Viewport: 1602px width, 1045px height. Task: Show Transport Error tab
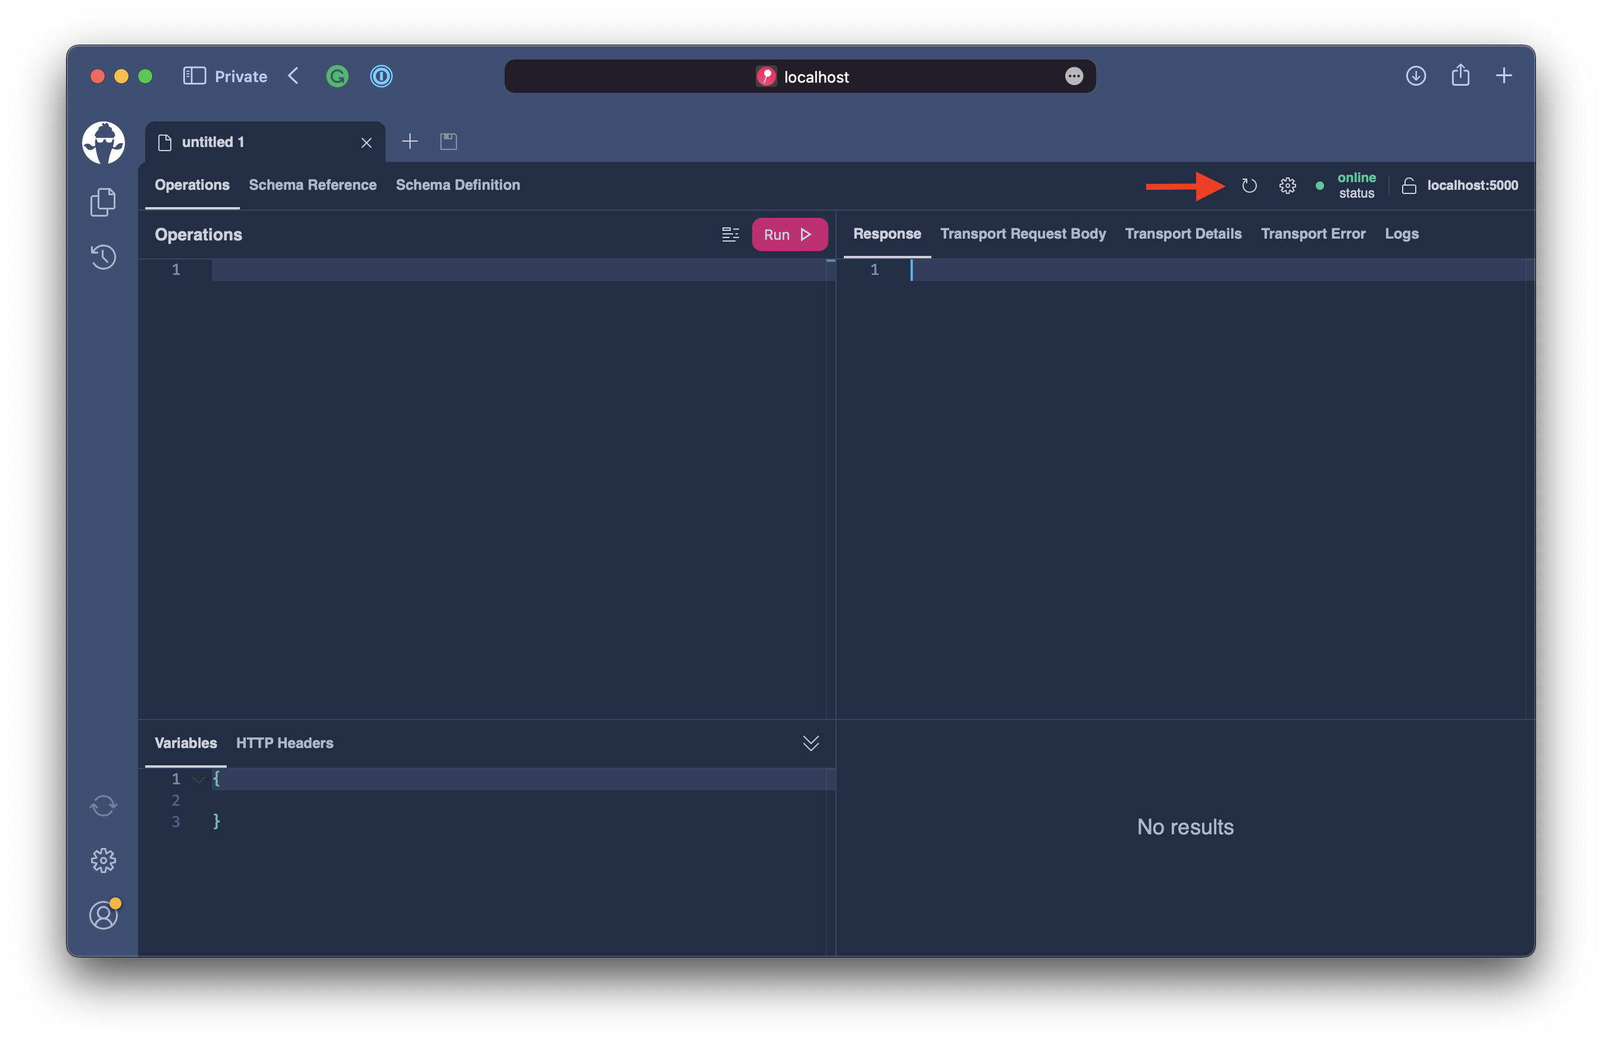pos(1313,234)
